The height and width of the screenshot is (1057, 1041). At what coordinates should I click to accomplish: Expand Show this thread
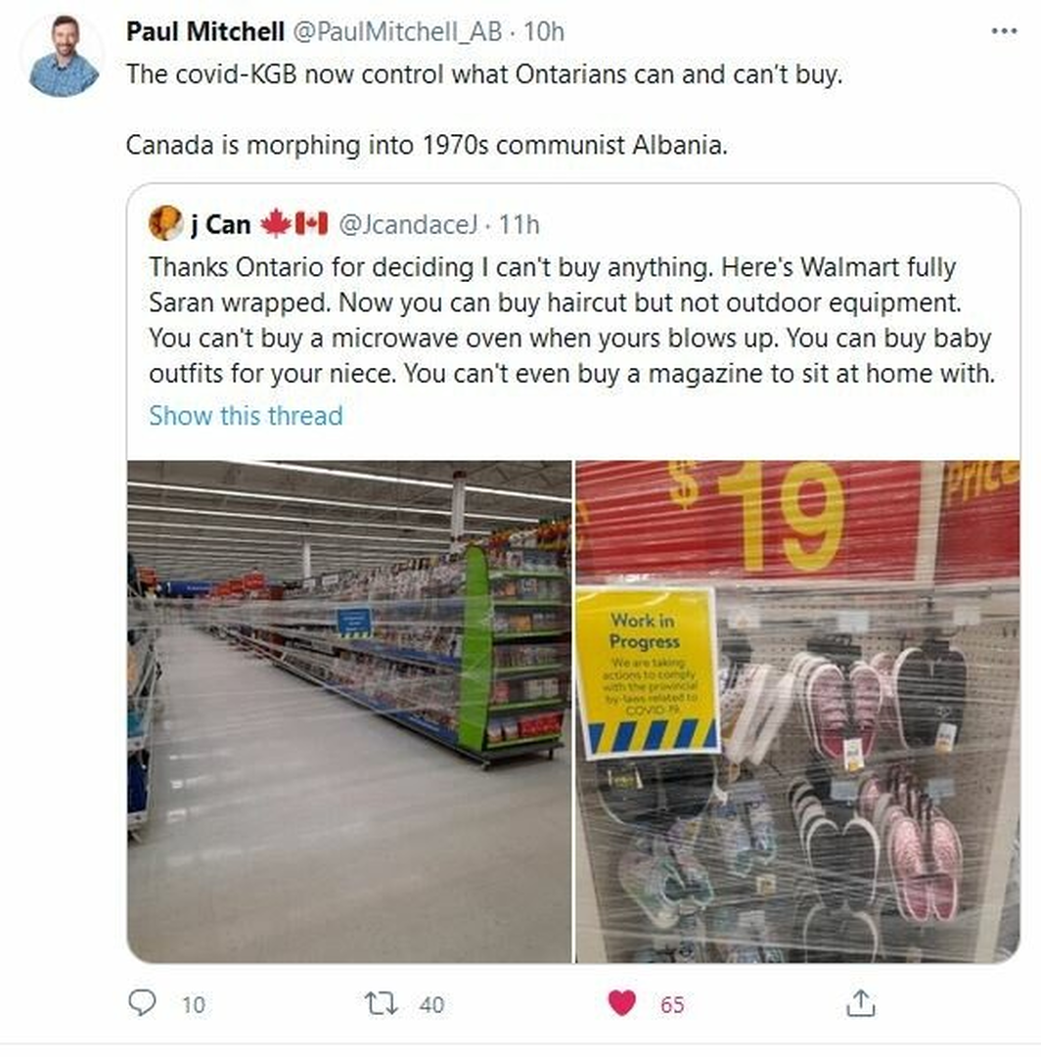(246, 416)
